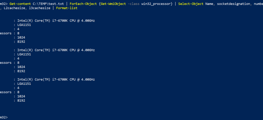Click the first Intel Core i7-6700K output line

(x=56, y=21)
